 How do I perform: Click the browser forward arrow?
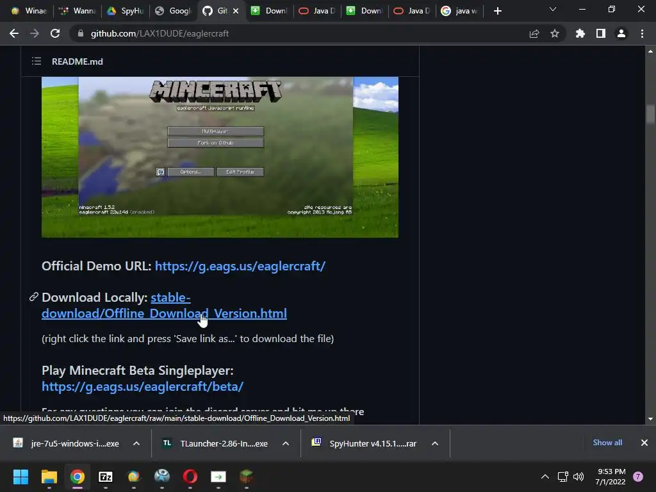click(35, 33)
